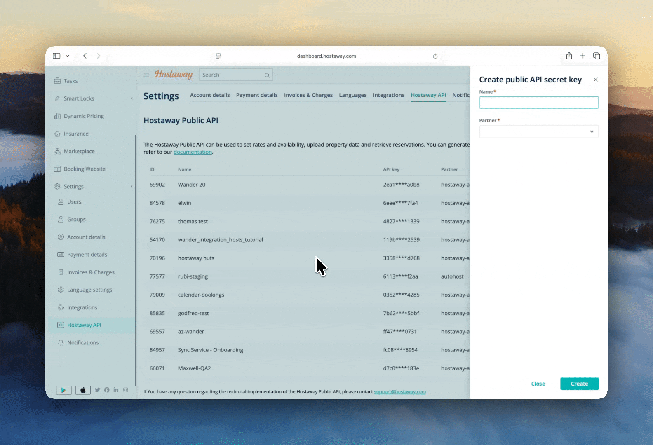Image resolution: width=653 pixels, height=445 pixels.
Task: Open Groups in settings submenu
Action: click(x=72, y=220)
